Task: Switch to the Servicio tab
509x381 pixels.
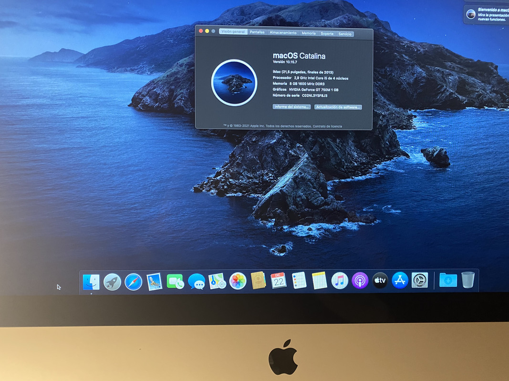Action: point(345,34)
